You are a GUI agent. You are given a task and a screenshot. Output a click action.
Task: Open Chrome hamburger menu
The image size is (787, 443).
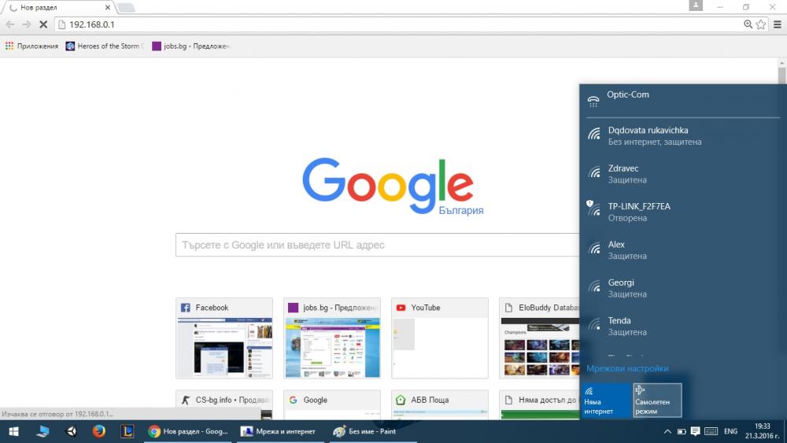(777, 24)
